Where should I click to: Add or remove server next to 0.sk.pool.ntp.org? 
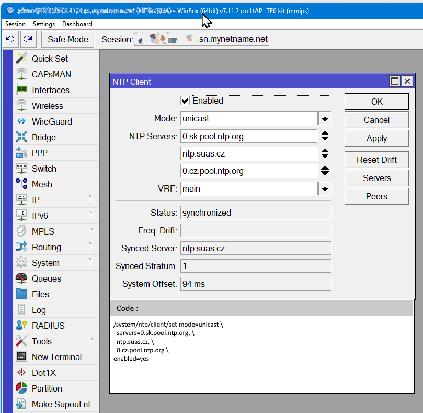(x=325, y=136)
